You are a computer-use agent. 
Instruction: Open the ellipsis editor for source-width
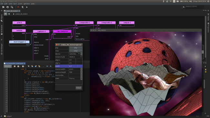(81, 69)
